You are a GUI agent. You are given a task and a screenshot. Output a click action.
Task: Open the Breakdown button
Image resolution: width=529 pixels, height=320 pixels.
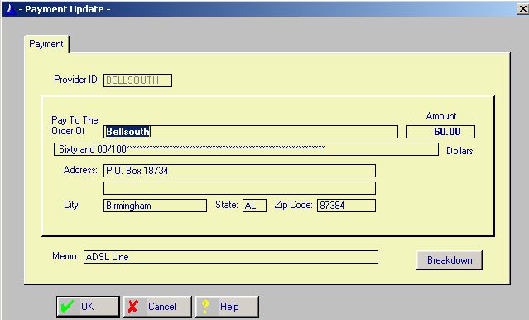click(450, 260)
